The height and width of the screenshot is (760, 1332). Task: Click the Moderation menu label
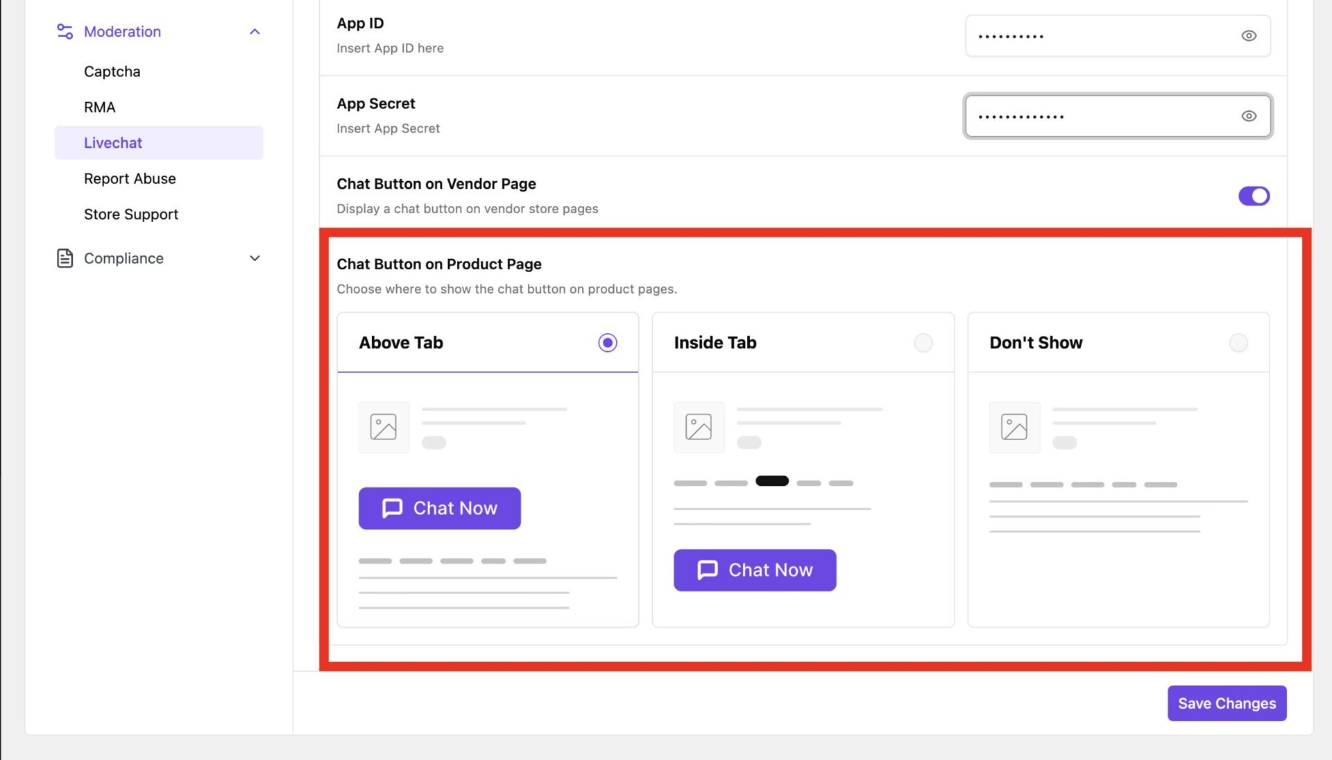click(122, 32)
